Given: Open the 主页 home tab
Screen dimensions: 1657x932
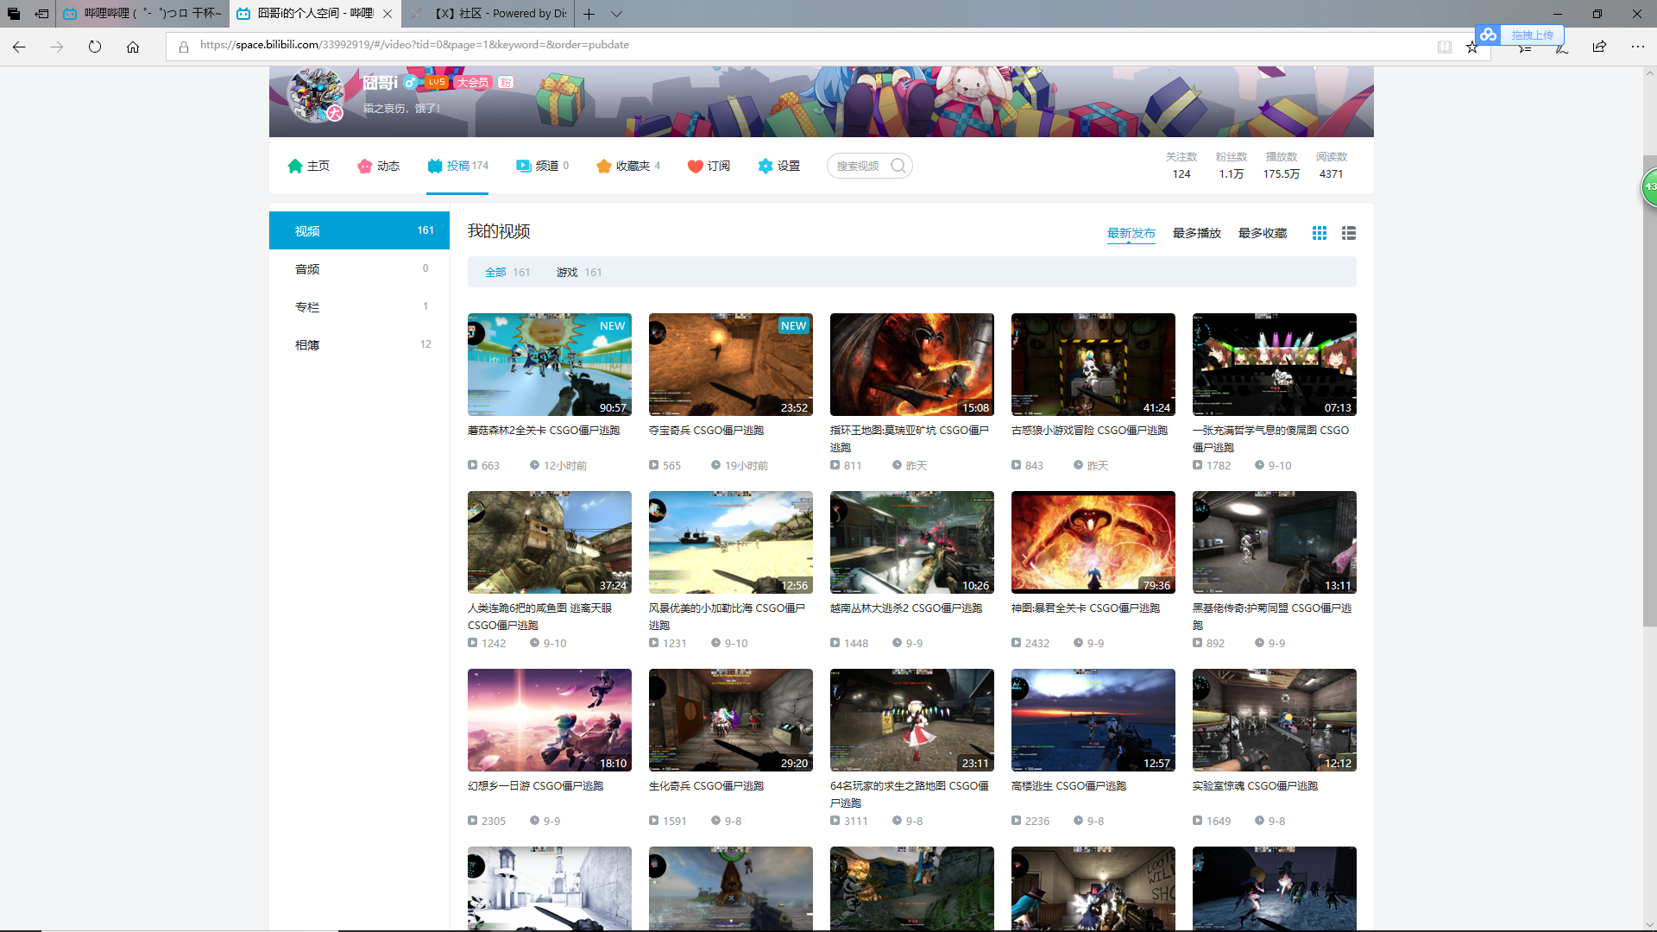Looking at the screenshot, I should (309, 166).
